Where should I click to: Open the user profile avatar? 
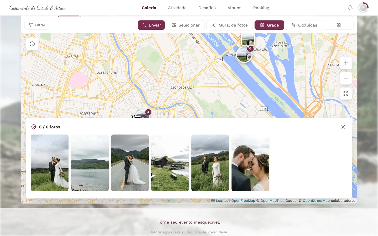point(363,8)
